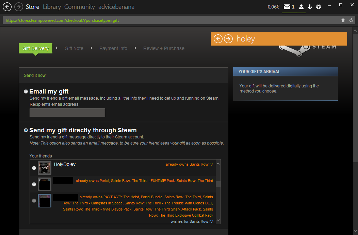
Task: Open the downloads arrow icon
Action: (x=310, y=7)
